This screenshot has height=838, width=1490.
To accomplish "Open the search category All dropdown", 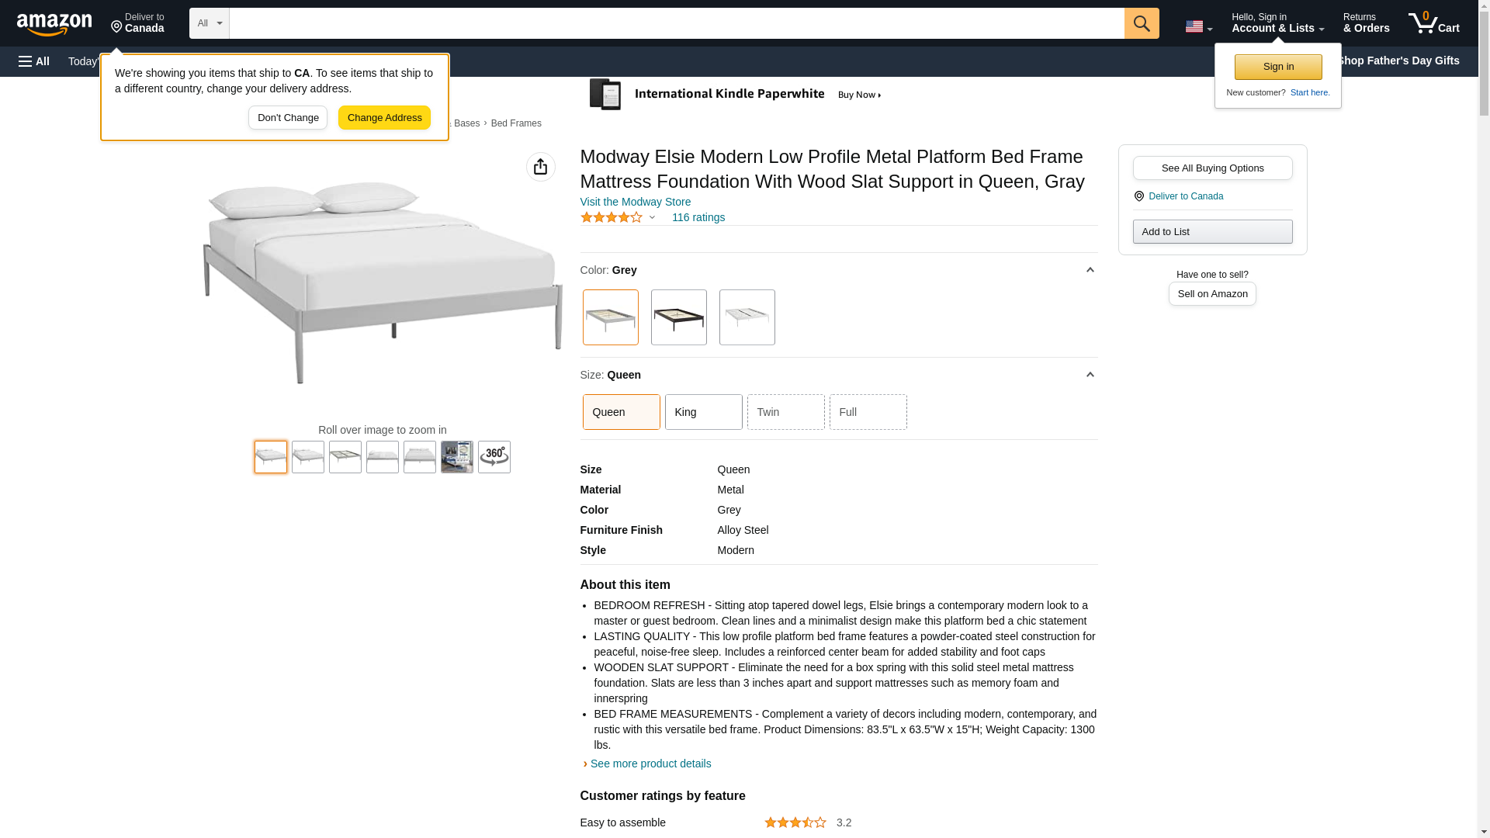I will (209, 23).
